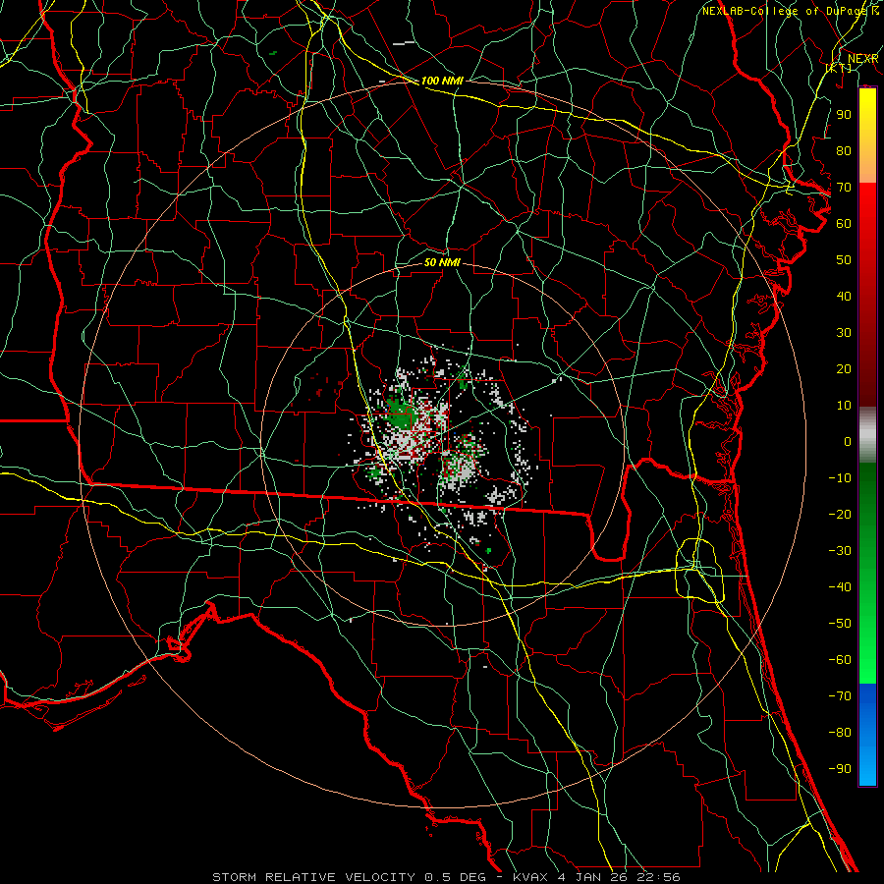Select the 80 value on velocity scale
This screenshot has width=884, height=884.
[844, 150]
